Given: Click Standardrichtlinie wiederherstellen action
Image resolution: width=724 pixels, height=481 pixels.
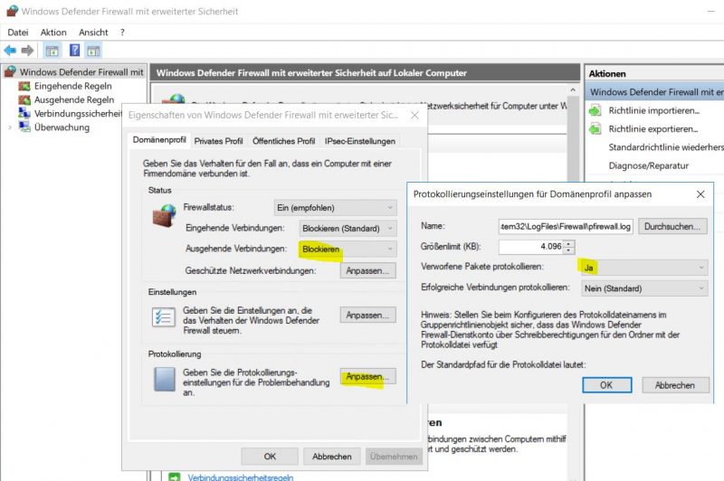Looking at the screenshot, I should click(666, 147).
